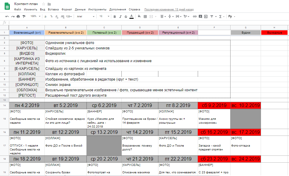Image resolution: width=289 pixels, height=176 pixels.
Task: Click the document title Контент-план
Action: [26, 4]
